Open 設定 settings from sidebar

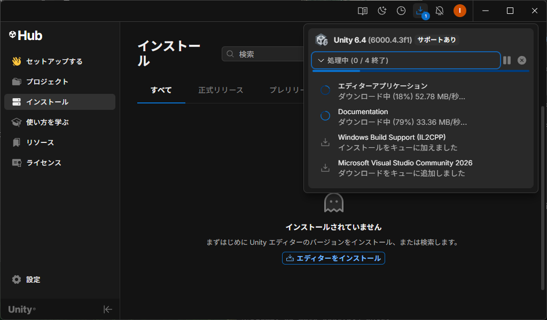pos(33,279)
